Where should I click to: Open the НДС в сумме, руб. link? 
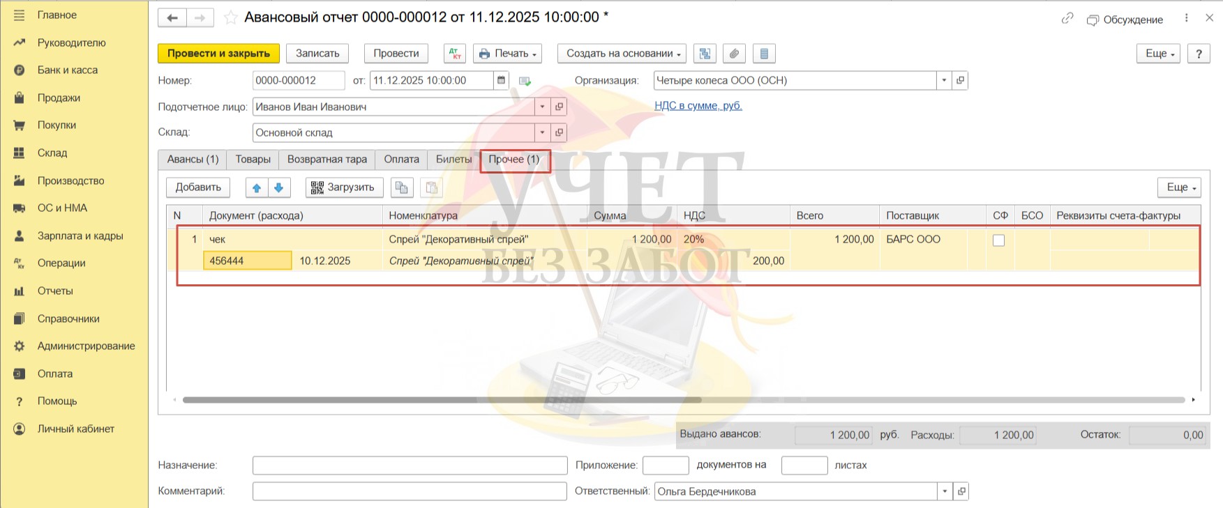(x=698, y=106)
